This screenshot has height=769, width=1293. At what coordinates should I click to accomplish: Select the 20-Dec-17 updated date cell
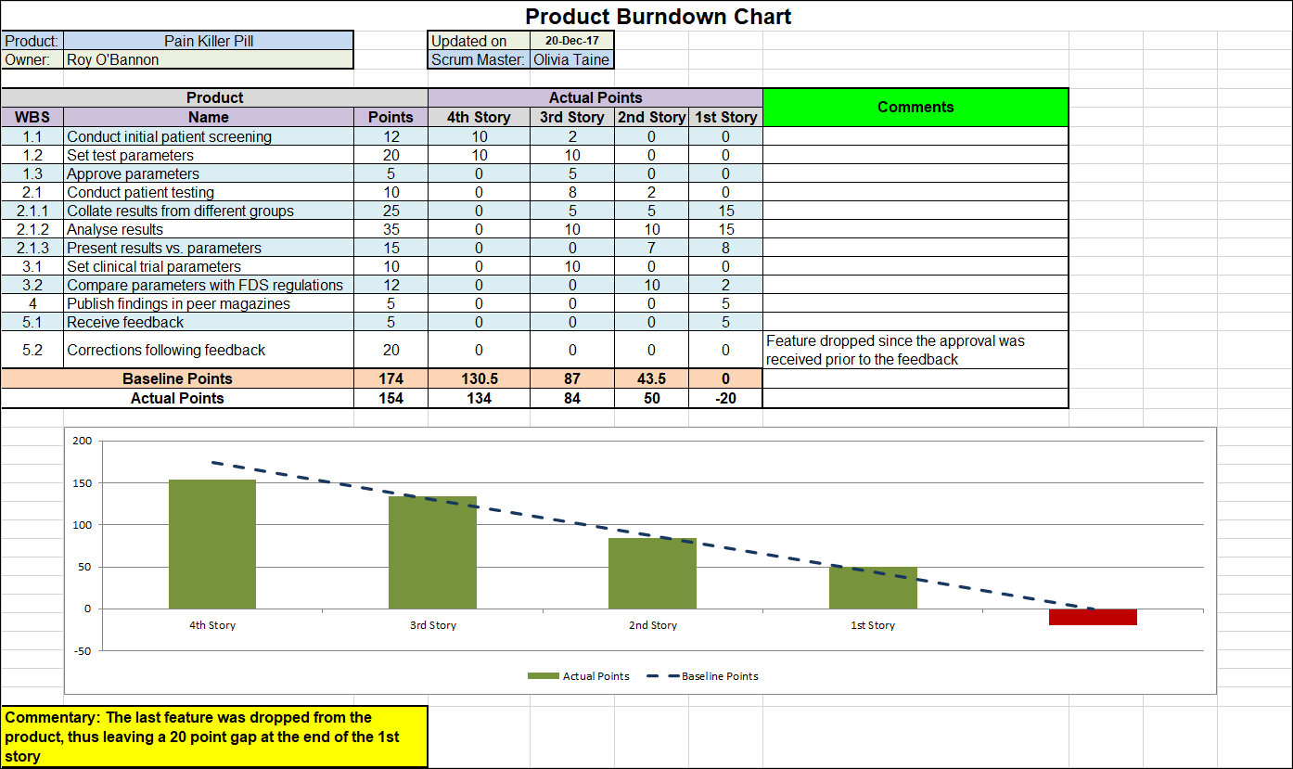pos(570,41)
